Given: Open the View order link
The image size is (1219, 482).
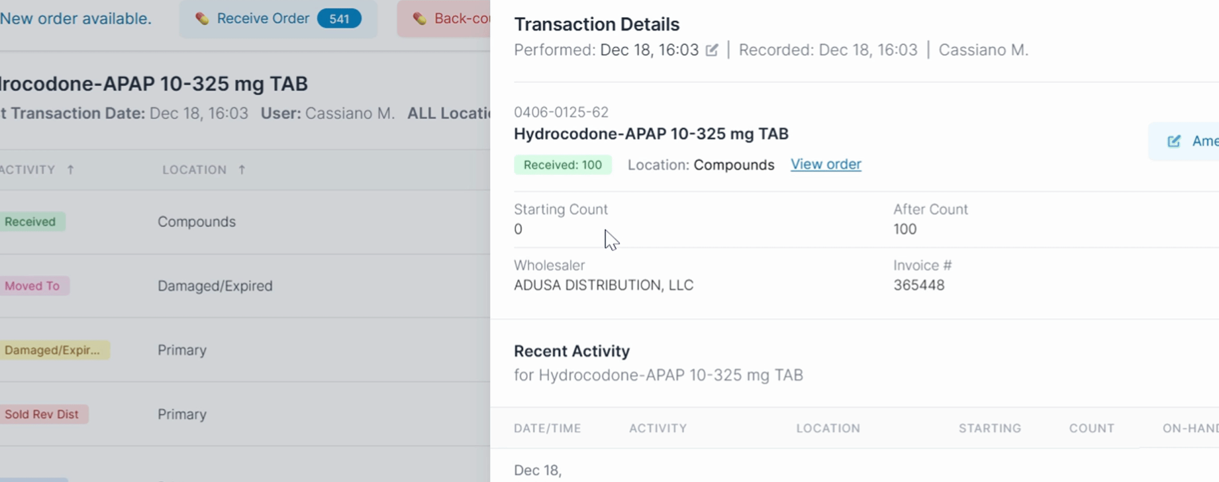Looking at the screenshot, I should click(x=826, y=164).
